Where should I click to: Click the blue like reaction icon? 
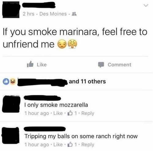6,81
